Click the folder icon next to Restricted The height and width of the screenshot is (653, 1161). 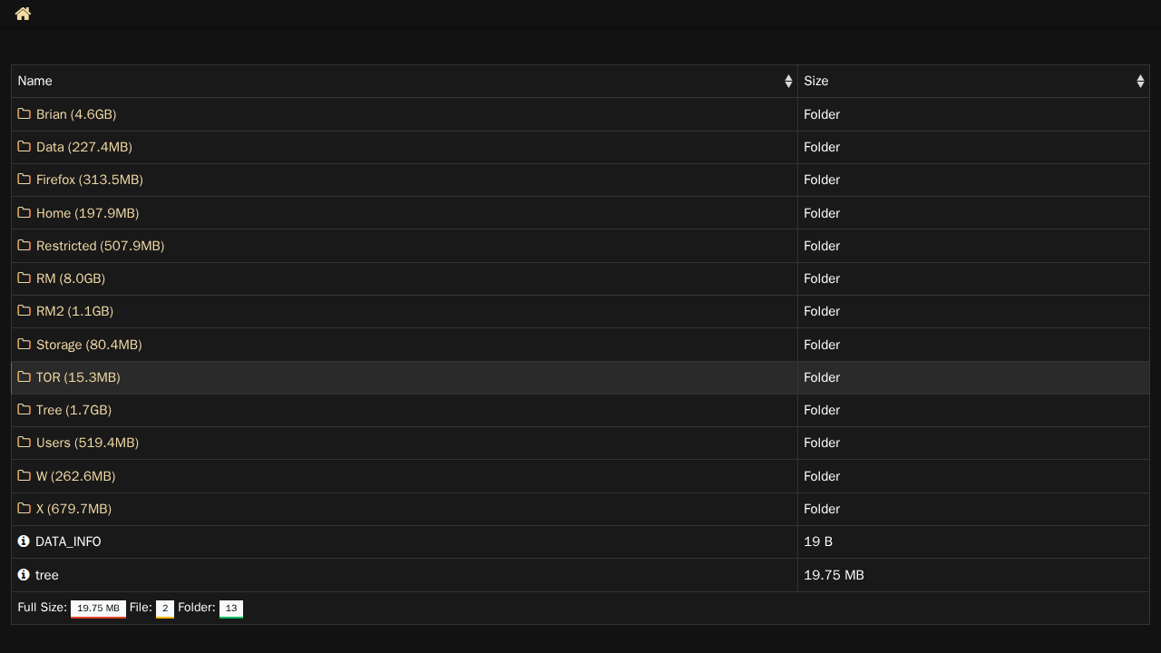click(x=24, y=245)
